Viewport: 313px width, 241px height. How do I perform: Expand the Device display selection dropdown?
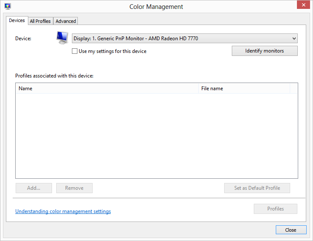point(184,39)
